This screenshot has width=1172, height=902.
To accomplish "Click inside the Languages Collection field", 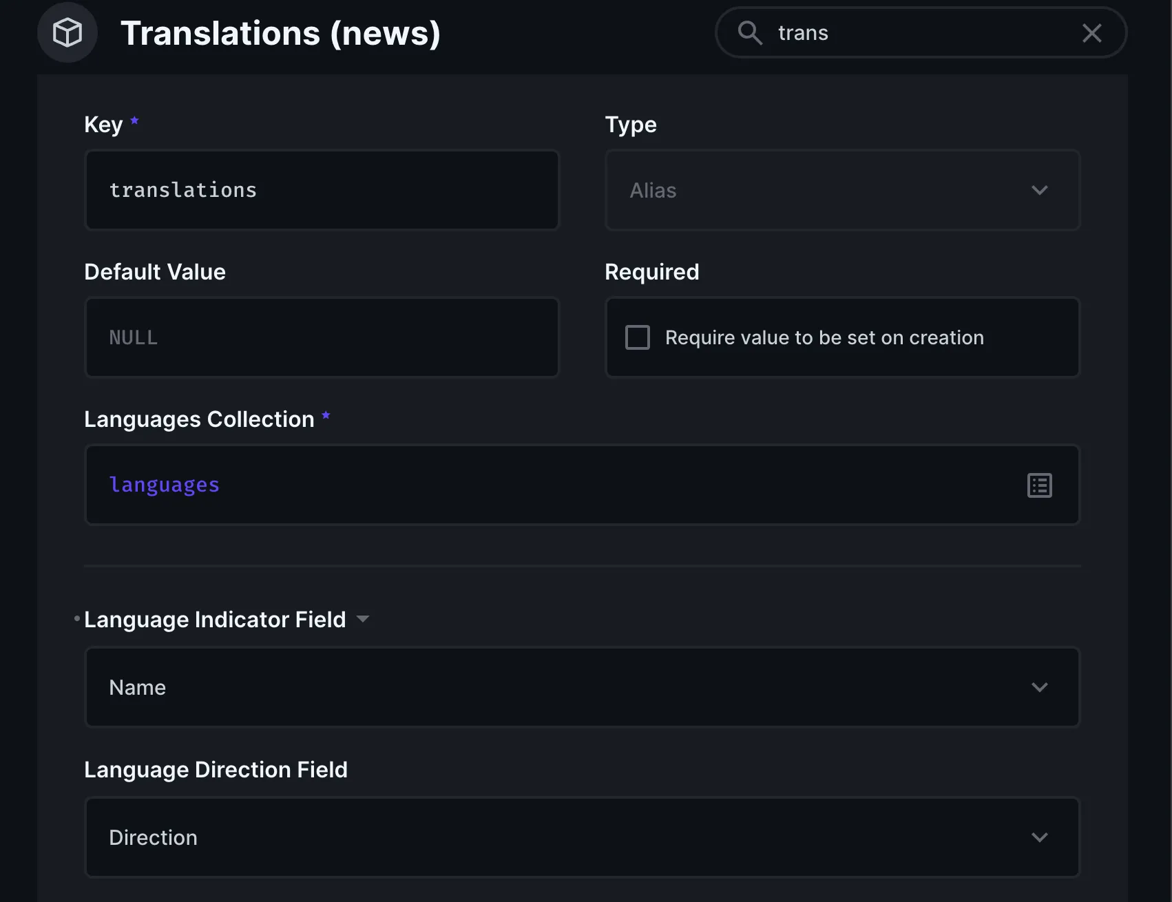I will [x=482, y=484].
